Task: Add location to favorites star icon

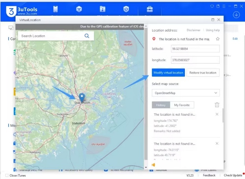Action: click(217, 39)
